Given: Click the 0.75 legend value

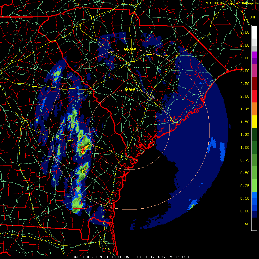Looking at the screenshot, I should [x=245, y=160].
